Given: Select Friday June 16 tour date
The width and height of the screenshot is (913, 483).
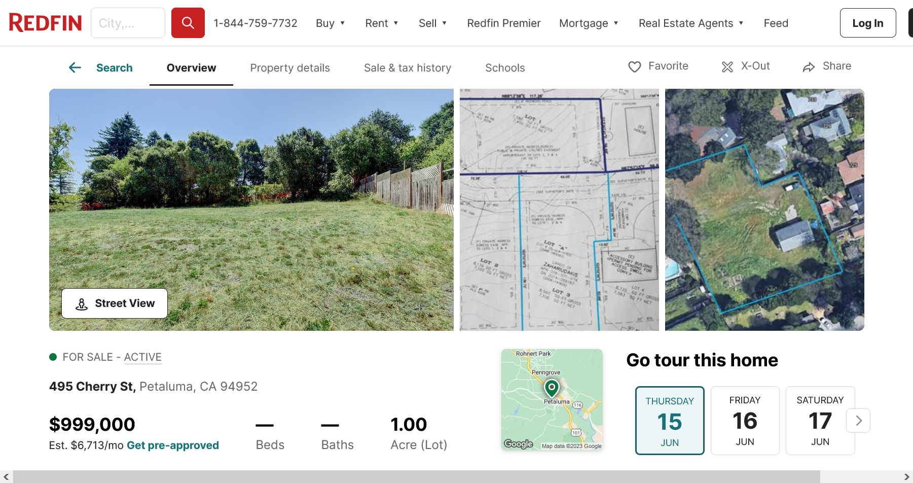Looking at the screenshot, I should pos(745,421).
